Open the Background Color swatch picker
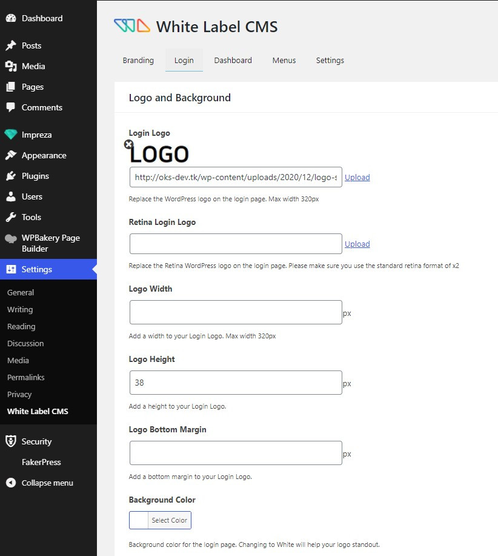Image resolution: width=498 pixels, height=556 pixels. coord(139,520)
